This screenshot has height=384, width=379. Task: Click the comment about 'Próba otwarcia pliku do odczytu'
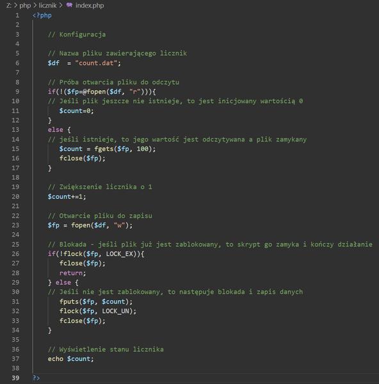coord(113,82)
